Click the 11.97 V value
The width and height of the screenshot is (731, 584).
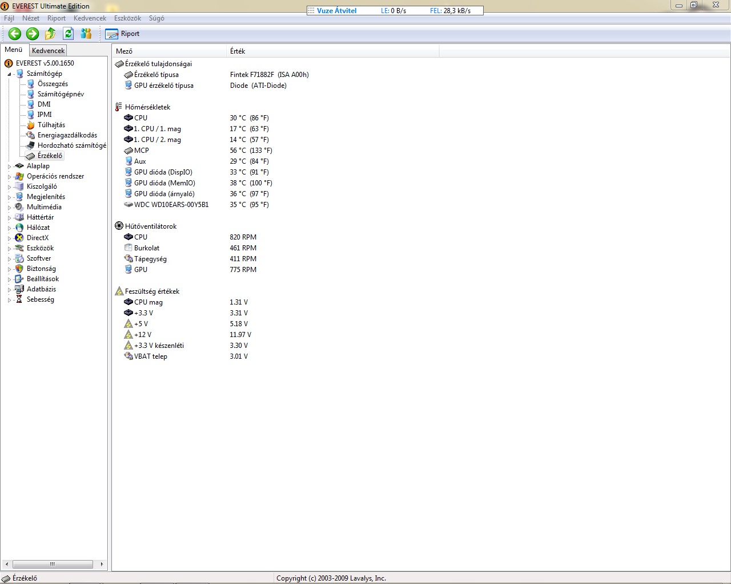point(240,335)
